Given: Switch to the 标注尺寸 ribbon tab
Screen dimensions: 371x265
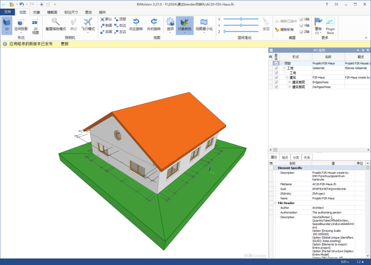Looking at the screenshot, I should [x=71, y=12].
